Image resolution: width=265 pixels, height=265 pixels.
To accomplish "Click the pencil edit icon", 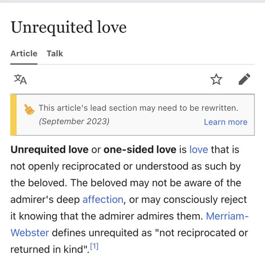I will (x=244, y=79).
